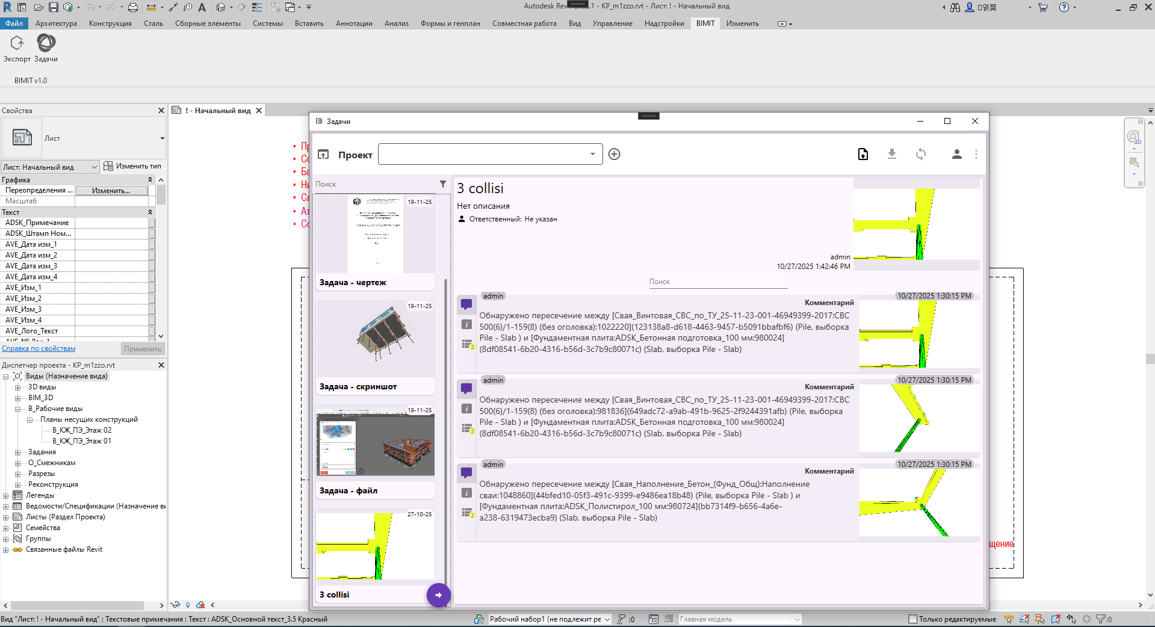The image size is (1155, 627).
Task: Open the Проект dropdown
Action: (x=490, y=155)
